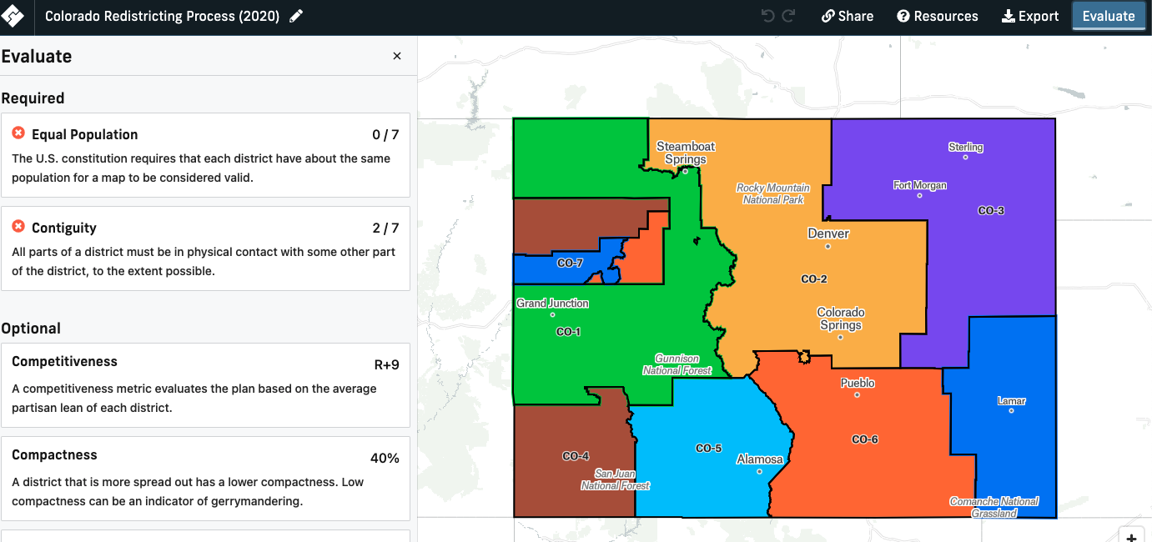1152x542 pixels.
Task: Click the Districtr logo icon
Action: tap(13, 15)
